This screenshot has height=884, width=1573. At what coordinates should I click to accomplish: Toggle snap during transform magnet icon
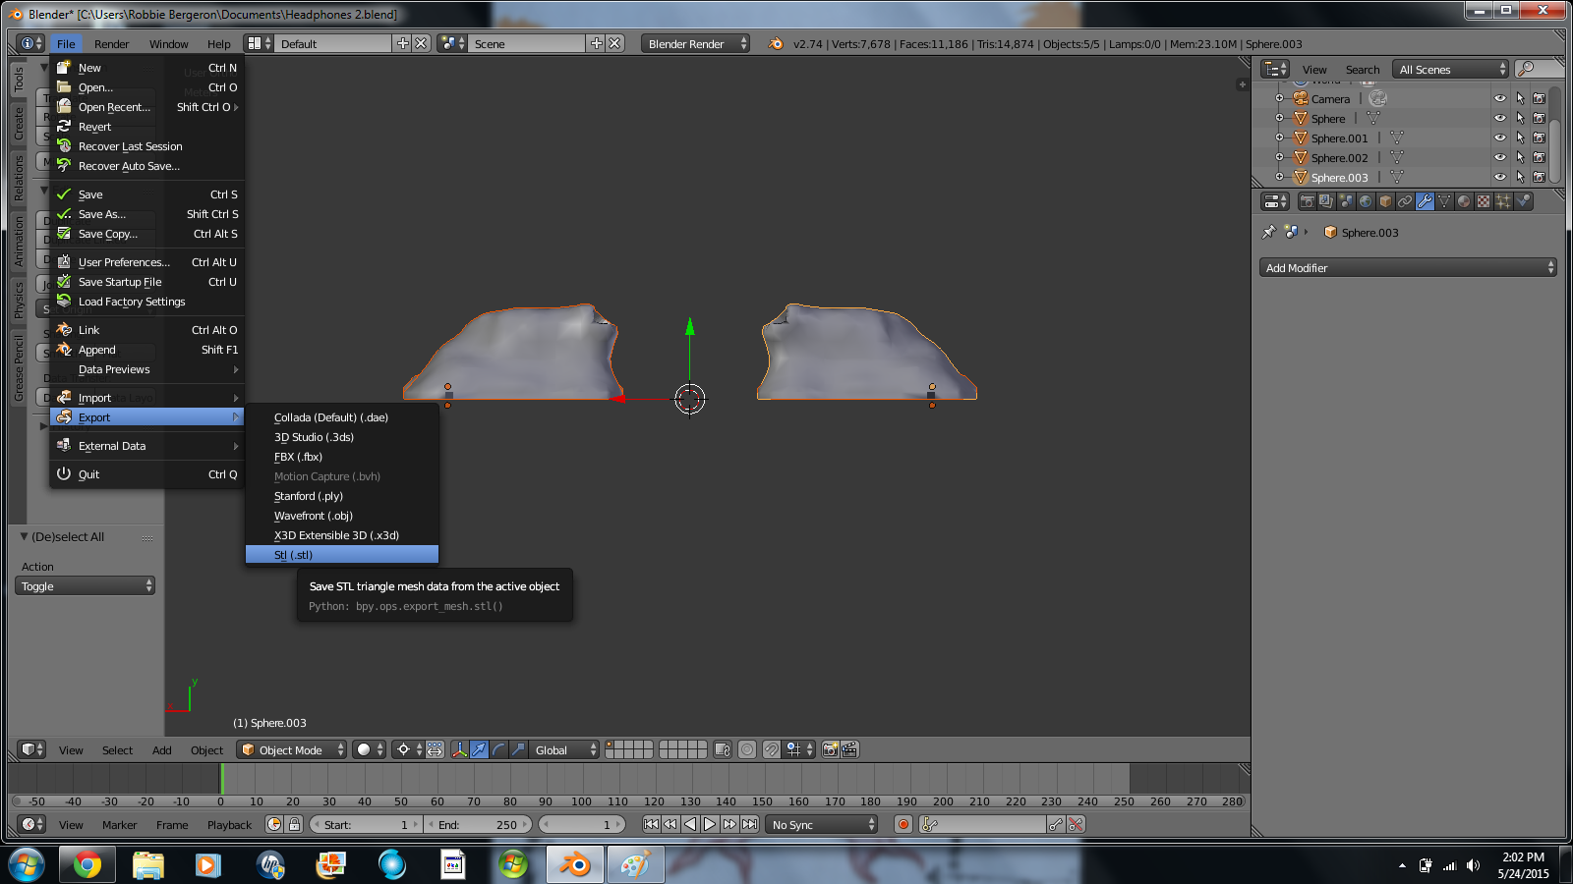tap(772, 749)
